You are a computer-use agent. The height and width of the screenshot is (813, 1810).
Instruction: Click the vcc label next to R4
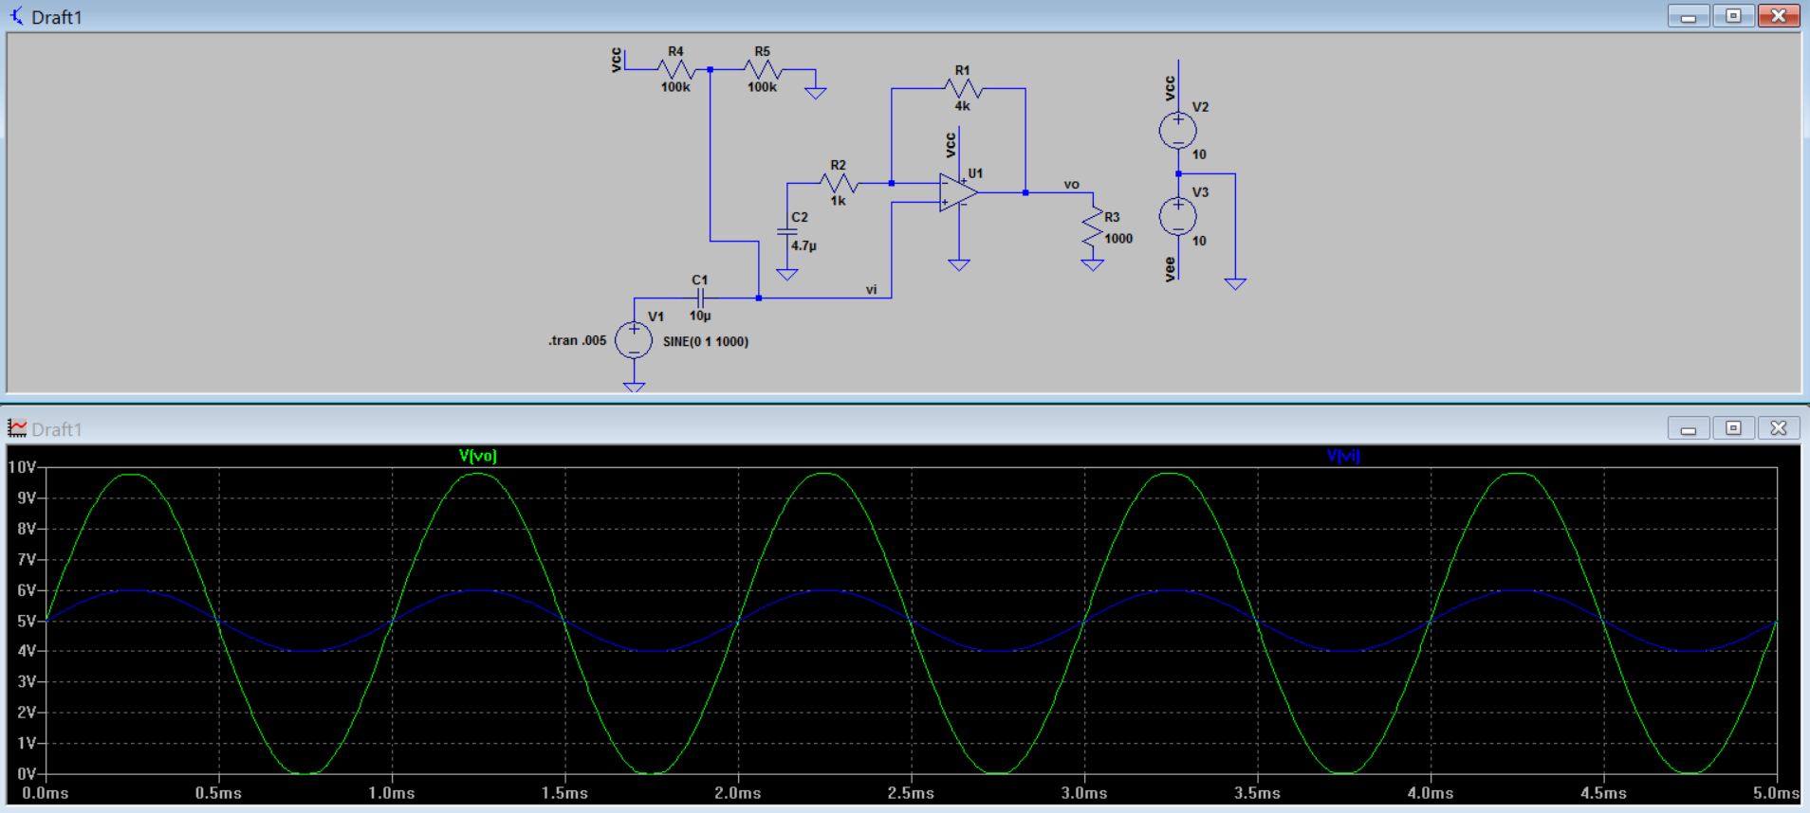[617, 60]
